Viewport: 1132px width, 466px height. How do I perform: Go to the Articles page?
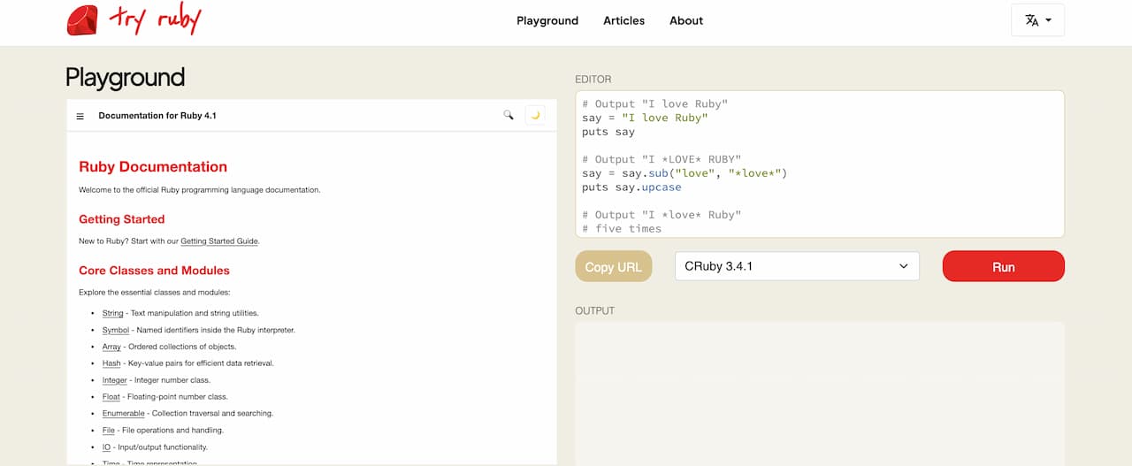click(623, 20)
